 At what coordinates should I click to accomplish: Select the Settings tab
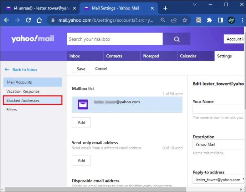coord(229,56)
